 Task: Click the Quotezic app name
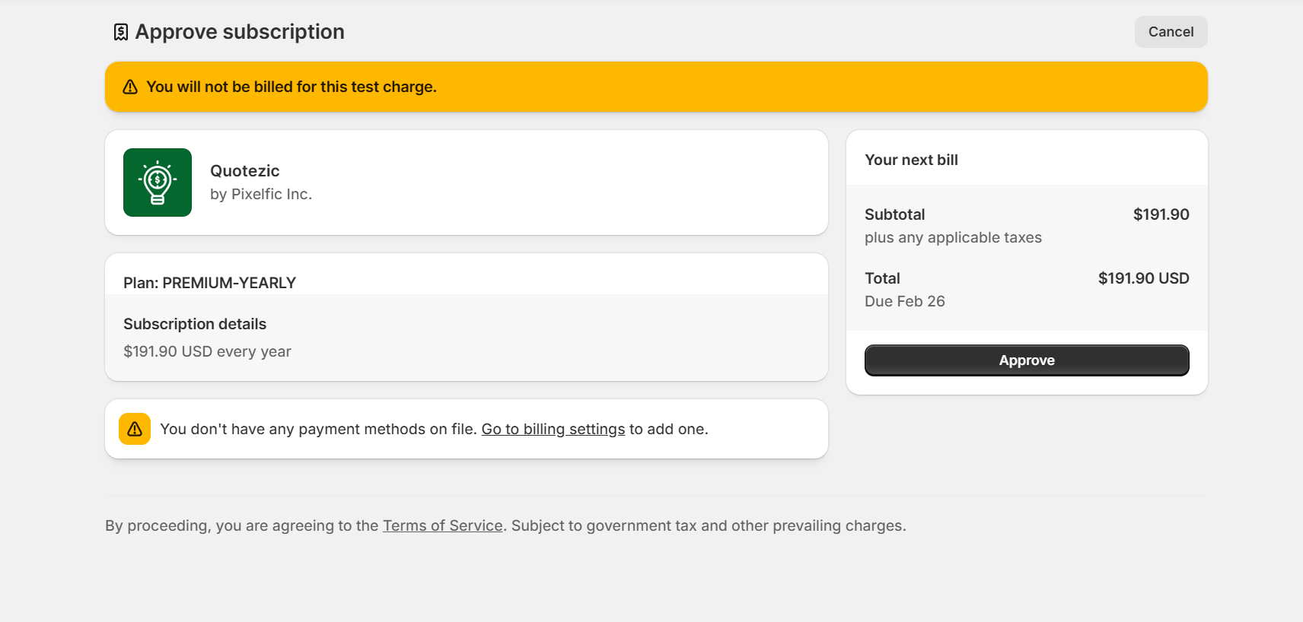coord(245,171)
